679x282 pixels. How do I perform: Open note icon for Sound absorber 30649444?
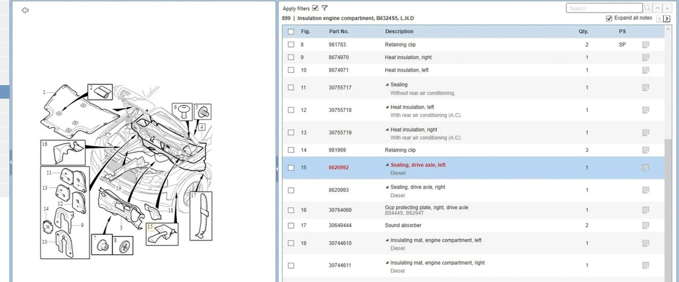[x=646, y=225]
